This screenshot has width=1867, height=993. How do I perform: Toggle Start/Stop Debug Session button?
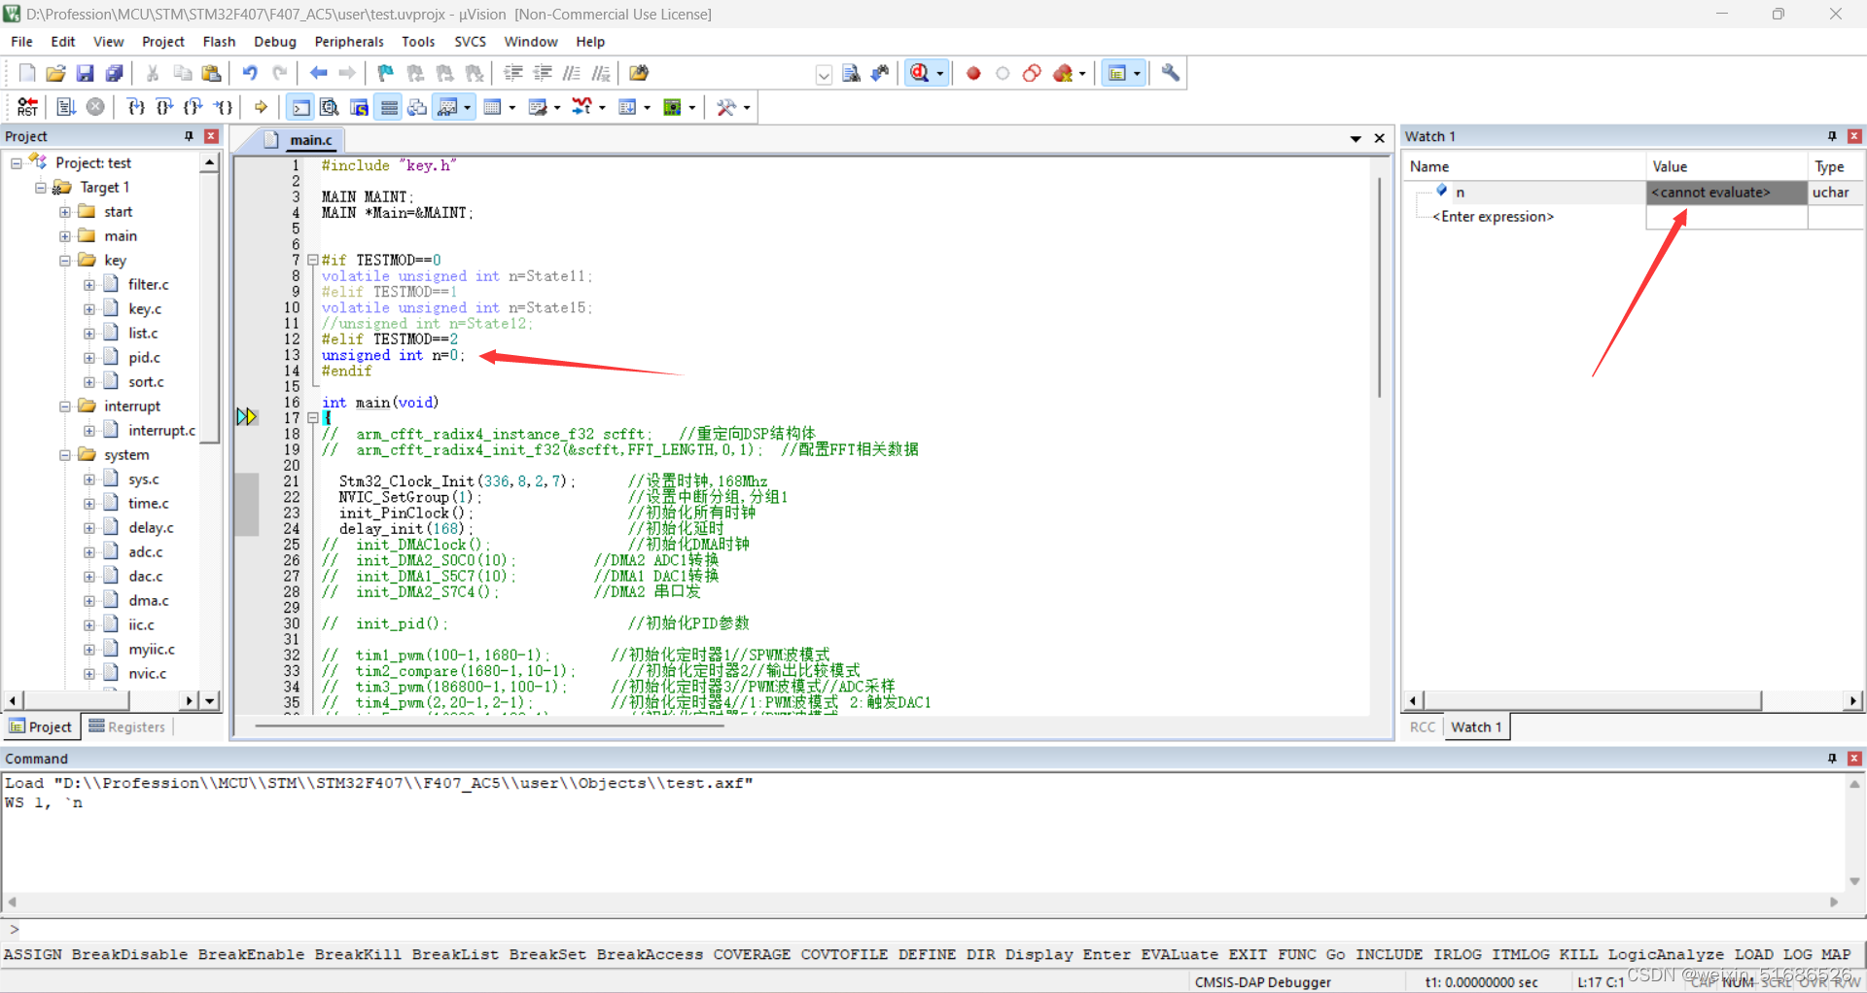point(920,73)
